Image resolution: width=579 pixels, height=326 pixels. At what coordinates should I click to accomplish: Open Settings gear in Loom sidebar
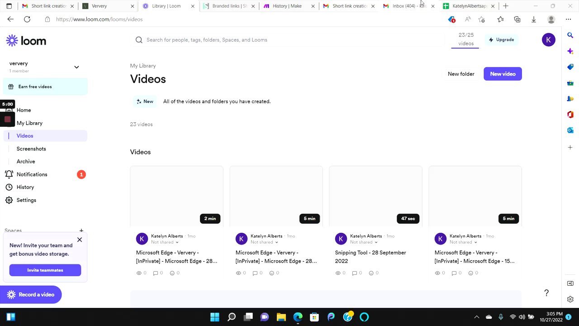point(9,200)
